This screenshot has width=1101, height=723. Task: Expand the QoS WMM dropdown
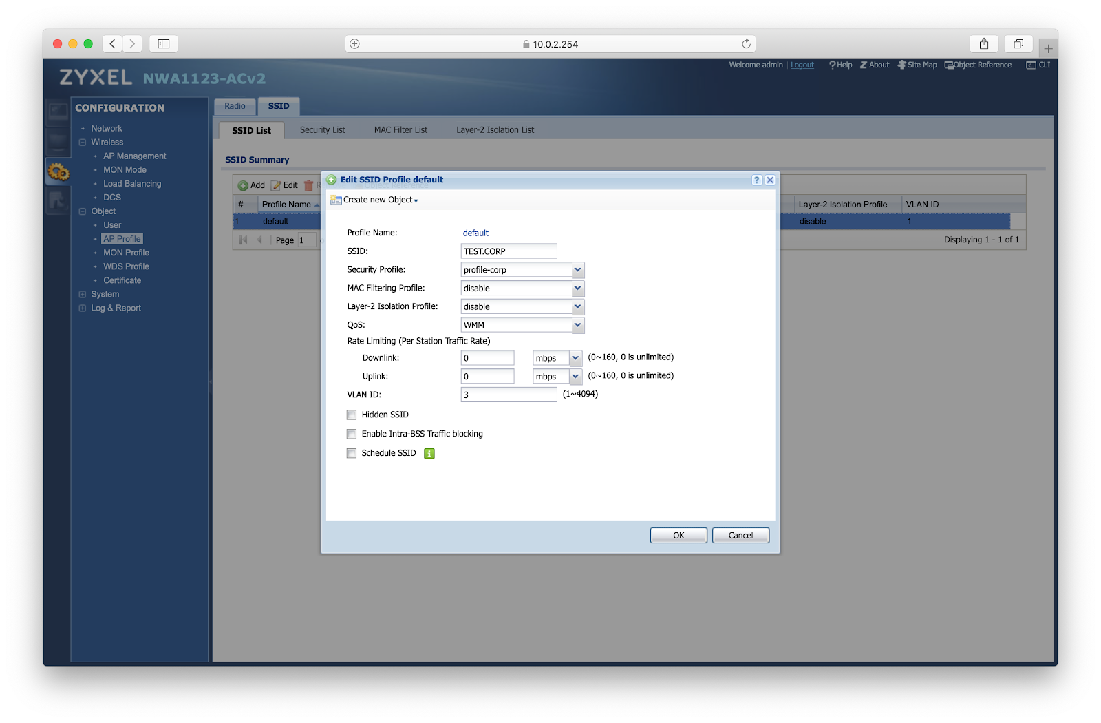(577, 325)
